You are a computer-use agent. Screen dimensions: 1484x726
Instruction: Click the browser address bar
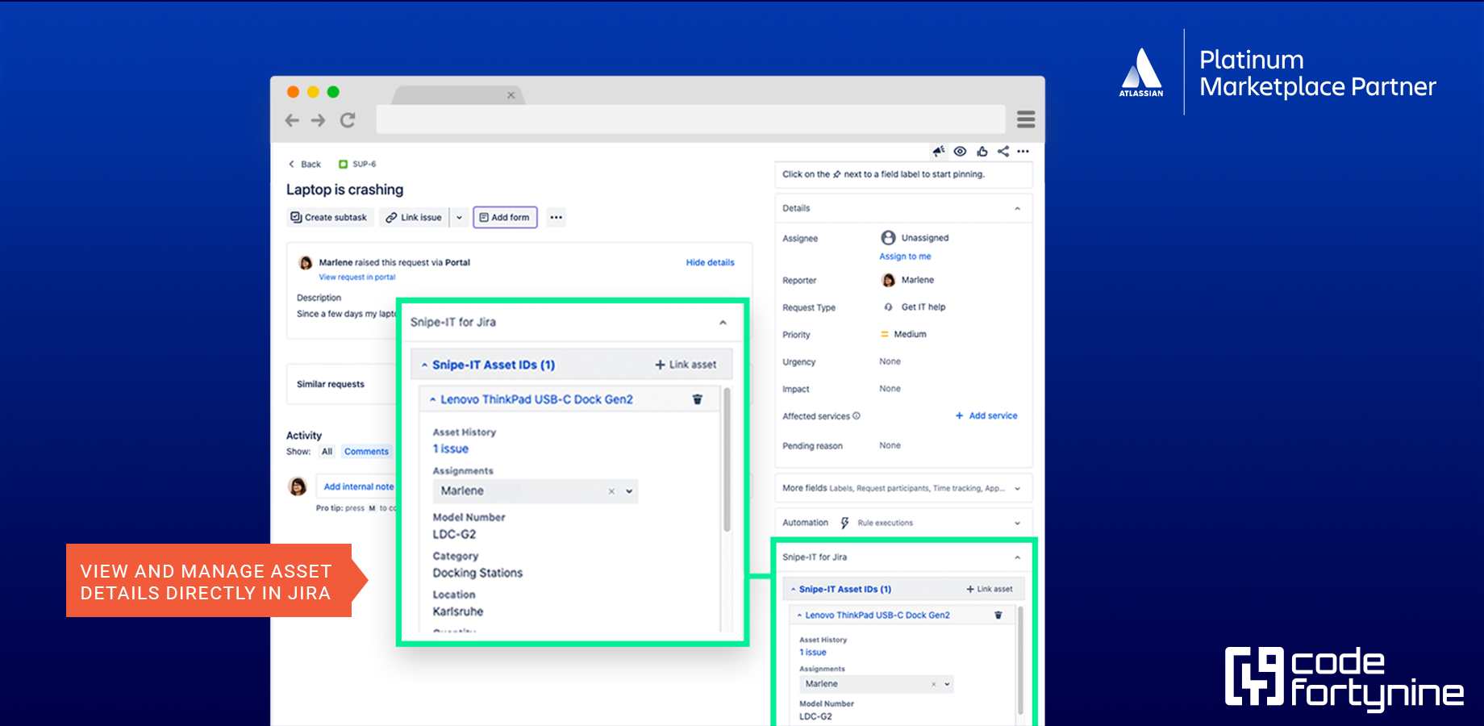(690, 119)
